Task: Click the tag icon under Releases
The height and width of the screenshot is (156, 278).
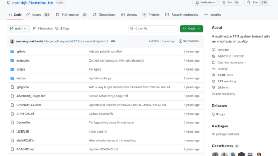Action: pyautogui.click(x=214, y=114)
